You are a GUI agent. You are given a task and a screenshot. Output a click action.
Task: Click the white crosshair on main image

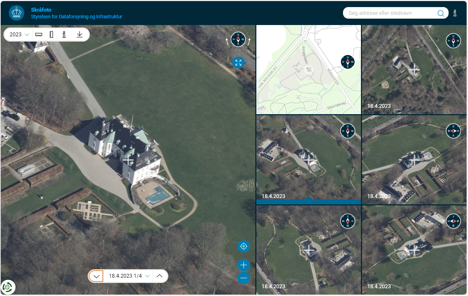click(x=129, y=160)
